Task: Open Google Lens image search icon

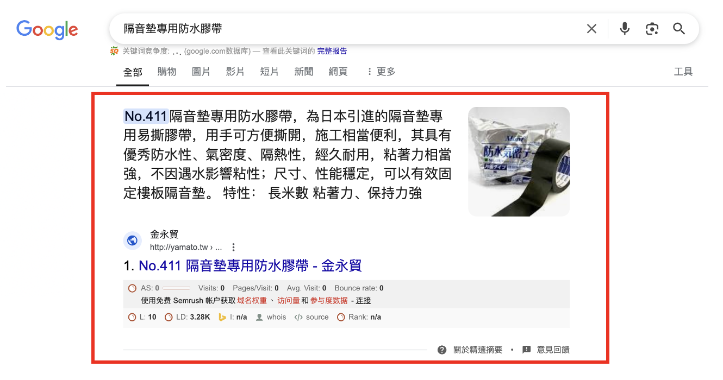Action: click(652, 29)
